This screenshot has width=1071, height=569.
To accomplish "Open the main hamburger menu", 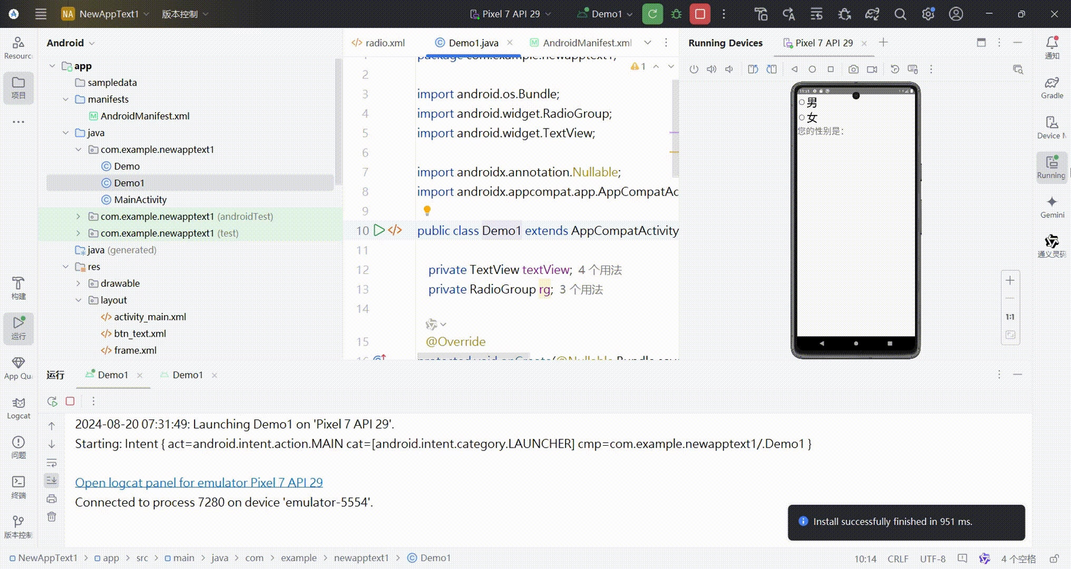I will pyautogui.click(x=41, y=14).
